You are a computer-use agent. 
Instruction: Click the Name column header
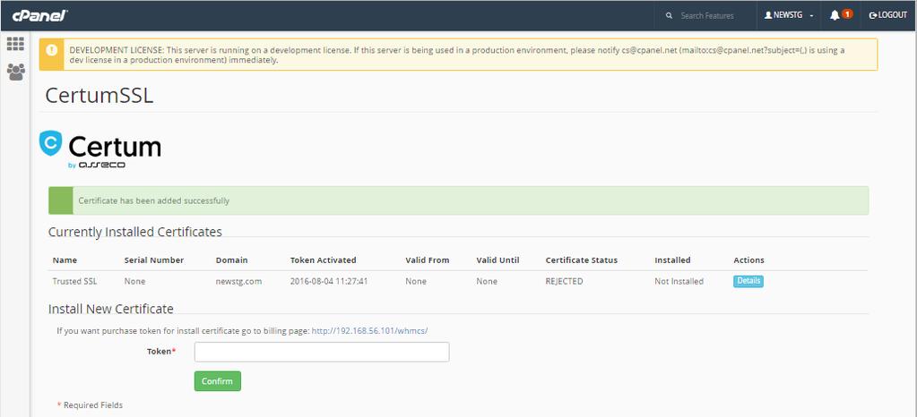[65, 260]
